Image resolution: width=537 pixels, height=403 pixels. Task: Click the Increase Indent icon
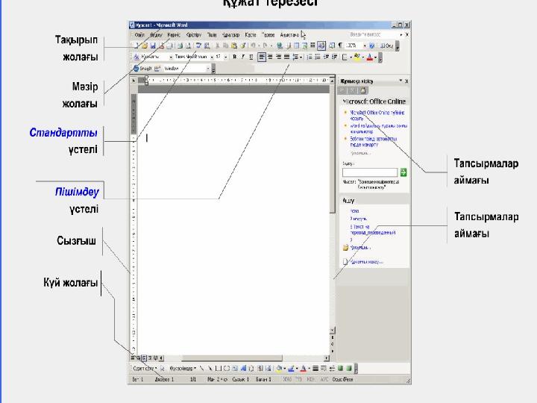pos(335,57)
